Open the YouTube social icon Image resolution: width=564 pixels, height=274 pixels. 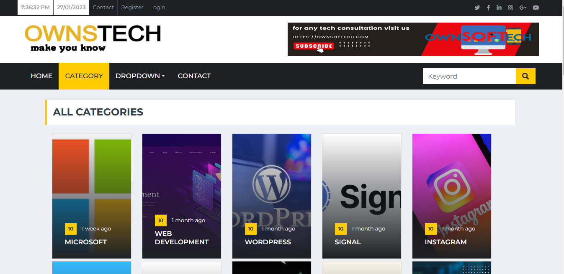coord(536,8)
